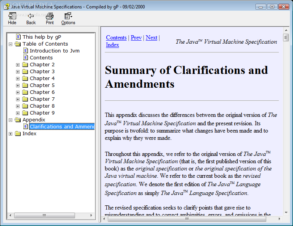
Task: Select the 'This help by gP' page icon
Action: (x=18, y=37)
